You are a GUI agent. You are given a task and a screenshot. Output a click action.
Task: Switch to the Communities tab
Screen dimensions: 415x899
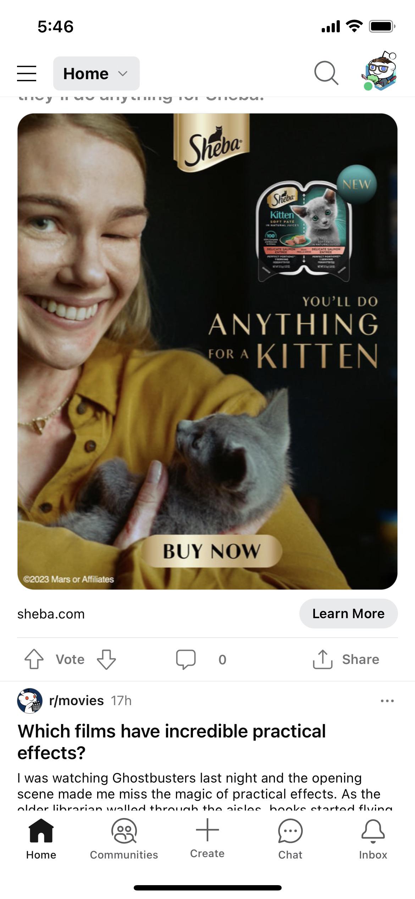click(x=124, y=839)
